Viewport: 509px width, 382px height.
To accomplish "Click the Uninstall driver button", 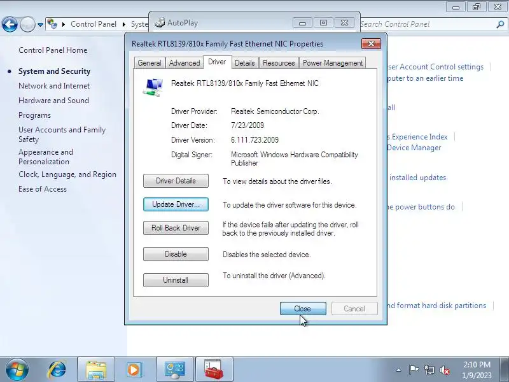I will (176, 280).
